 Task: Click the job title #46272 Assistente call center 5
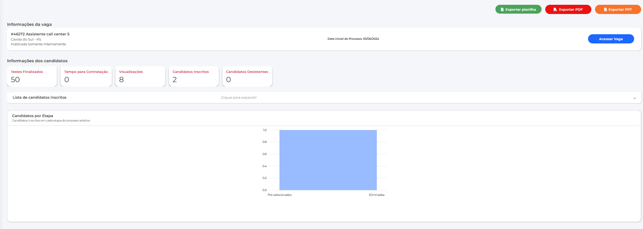[x=40, y=34]
